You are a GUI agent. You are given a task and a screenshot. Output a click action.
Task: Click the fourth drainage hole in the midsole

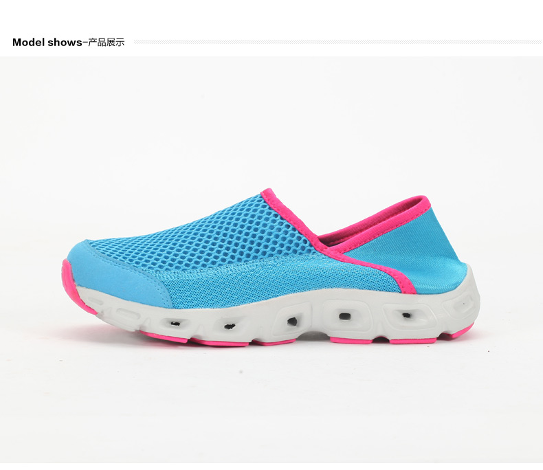coord(345,315)
